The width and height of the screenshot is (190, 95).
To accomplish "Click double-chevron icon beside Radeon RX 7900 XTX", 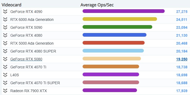I will [x=5, y=91].
